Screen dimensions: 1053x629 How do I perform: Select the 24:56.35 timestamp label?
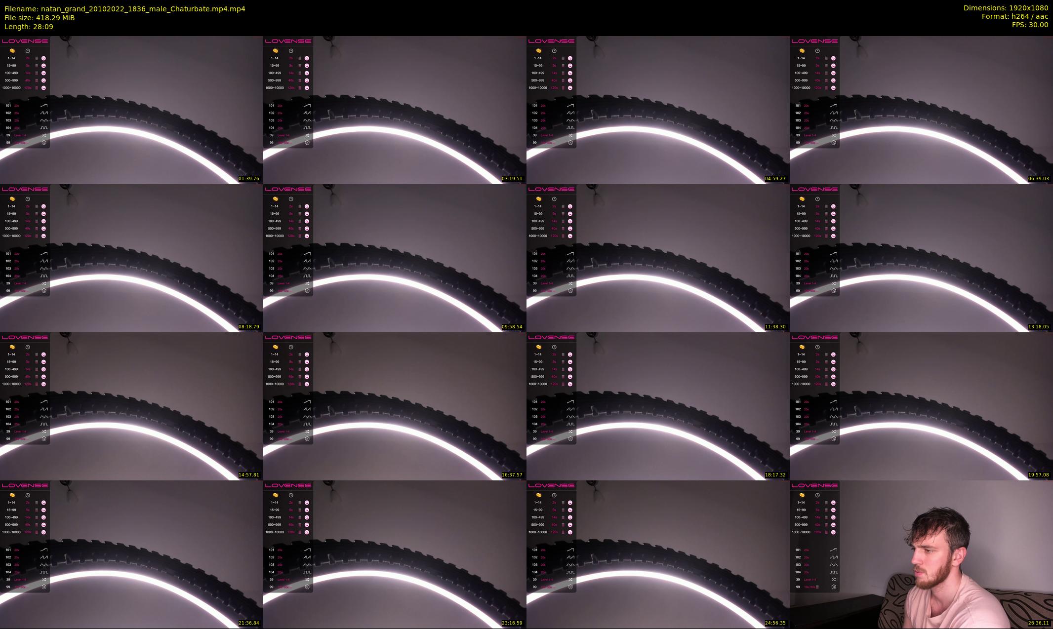[775, 623]
